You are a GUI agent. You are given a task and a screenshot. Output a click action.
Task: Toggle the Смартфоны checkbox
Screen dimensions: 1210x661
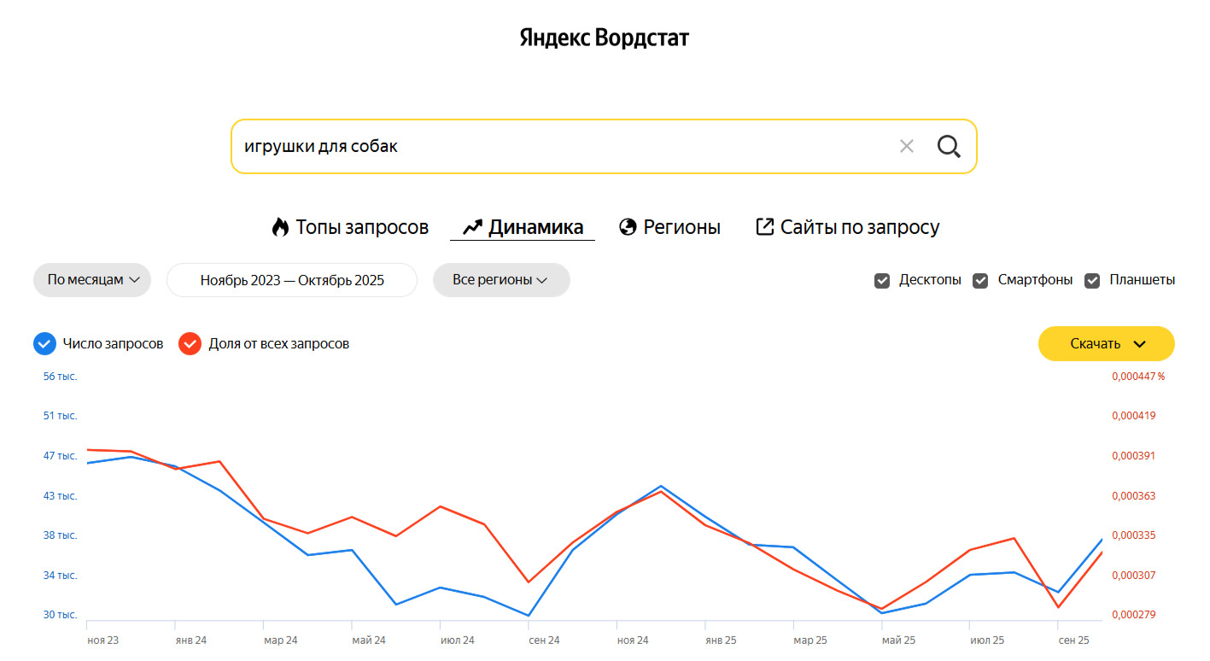click(981, 280)
